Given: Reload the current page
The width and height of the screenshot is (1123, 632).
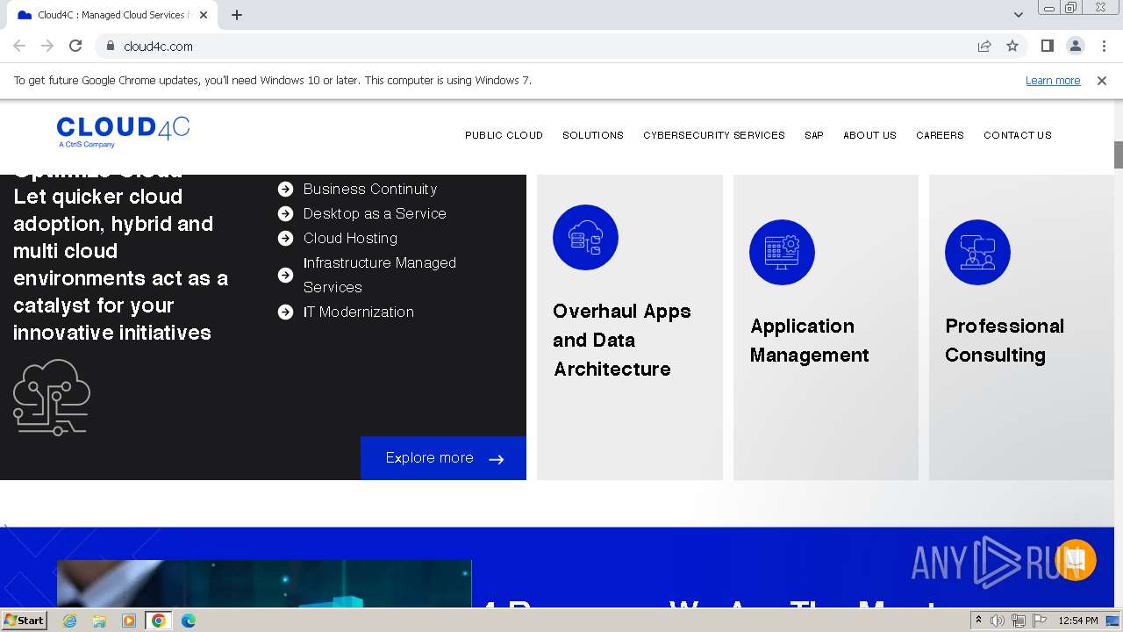Looking at the screenshot, I should (x=75, y=46).
